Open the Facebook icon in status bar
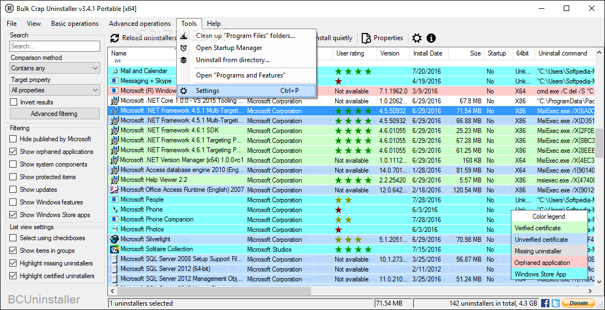The height and width of the screenshot is (310, 605). point(545,303)
